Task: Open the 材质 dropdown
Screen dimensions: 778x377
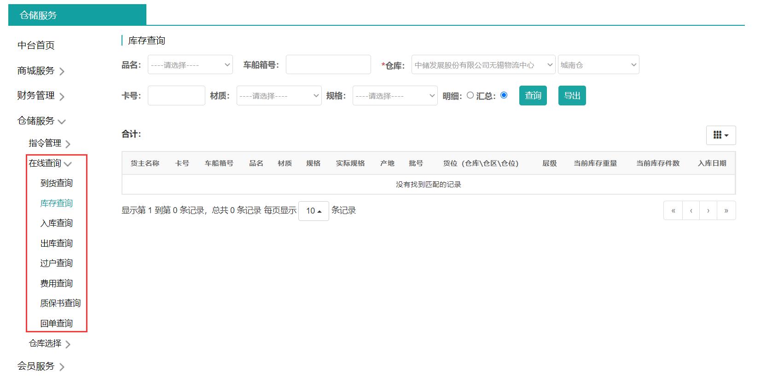Action: pos(279,96)
